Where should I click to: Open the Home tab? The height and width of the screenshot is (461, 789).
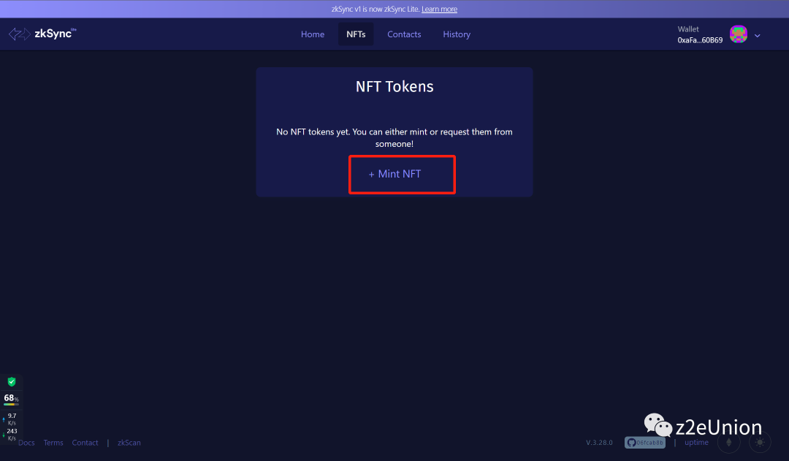(313, 34)
